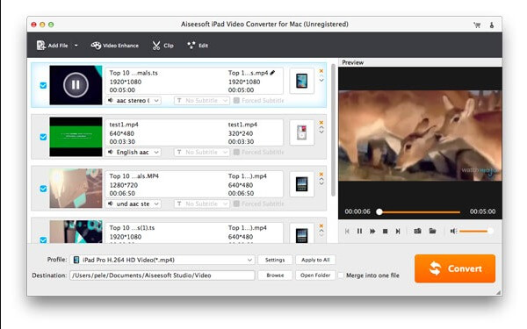Pause the preview playback
Screen dimensions: 527x329
[359, 231]
